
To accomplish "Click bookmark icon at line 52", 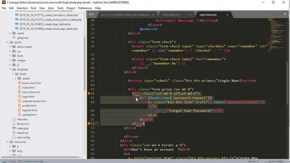I will coord(89,124).
